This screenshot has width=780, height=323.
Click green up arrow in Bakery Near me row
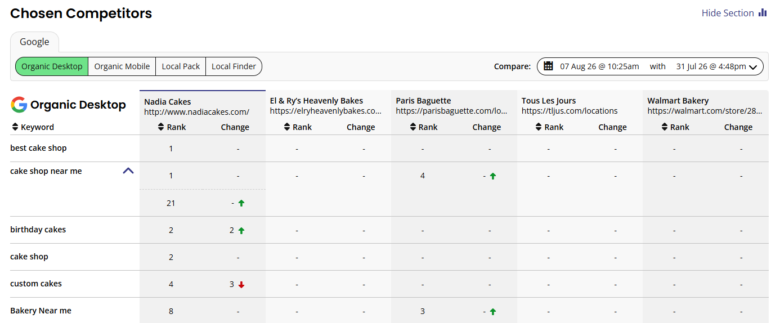[x=493, y=312]
